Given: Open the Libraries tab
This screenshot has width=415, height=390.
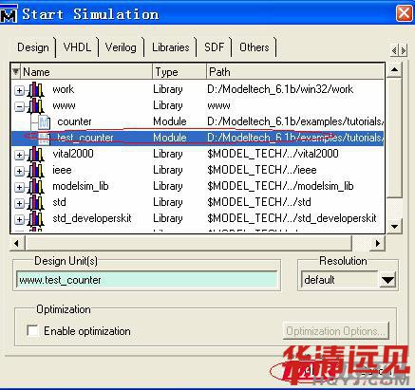Looking at the screenshot, I should point(171,47).
